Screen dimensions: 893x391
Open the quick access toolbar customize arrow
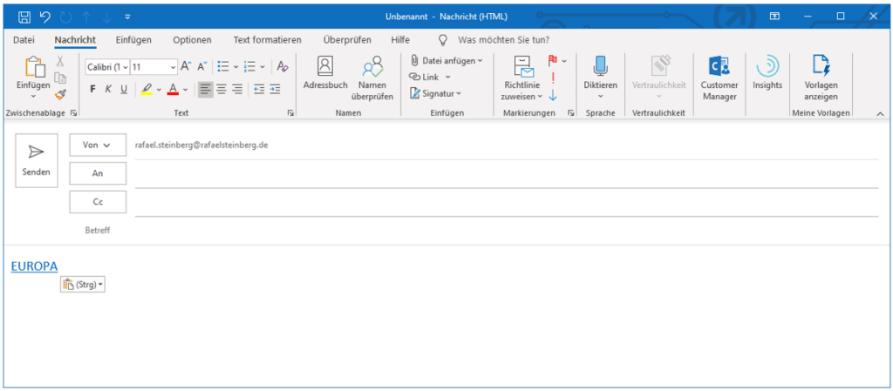click(127, 17)
